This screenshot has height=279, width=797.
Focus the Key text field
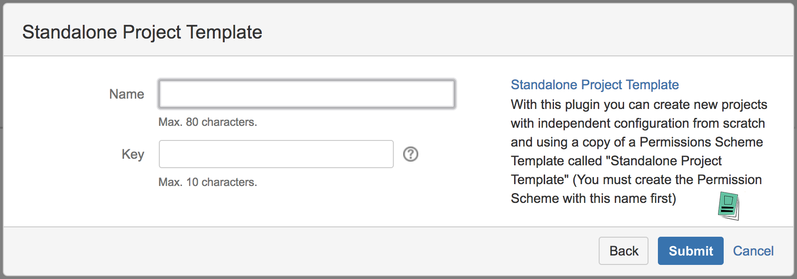pyautogui.click(x=276, y=154)
